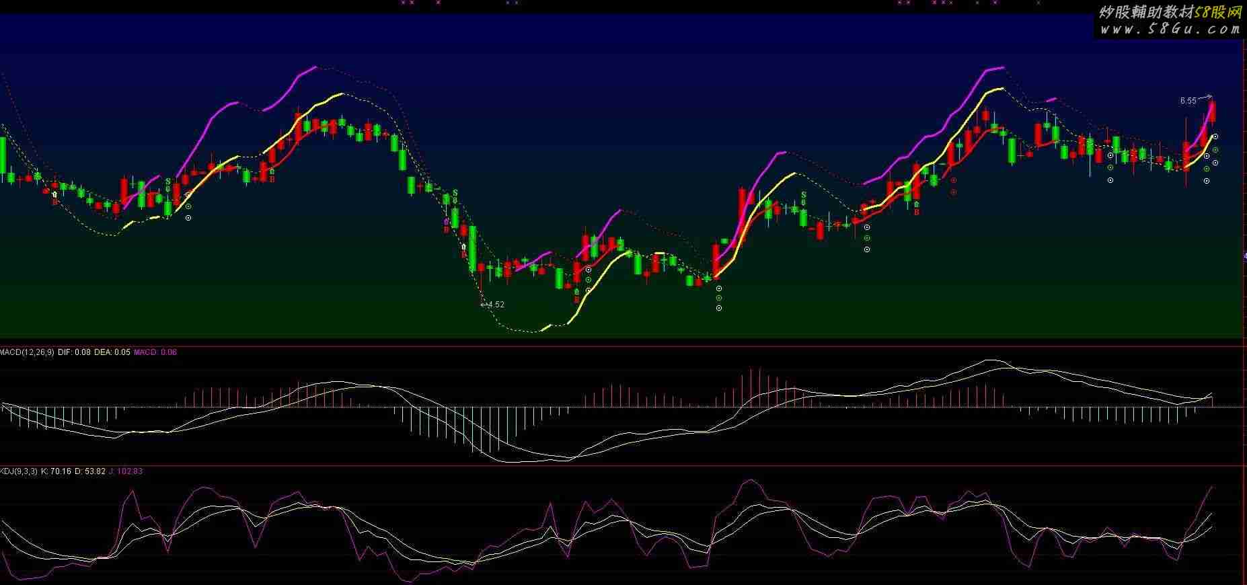This screenshot has height=585, width=1247.
Task: Click the KDJ(9,3,3) indicator label
Action: point(19,471)
